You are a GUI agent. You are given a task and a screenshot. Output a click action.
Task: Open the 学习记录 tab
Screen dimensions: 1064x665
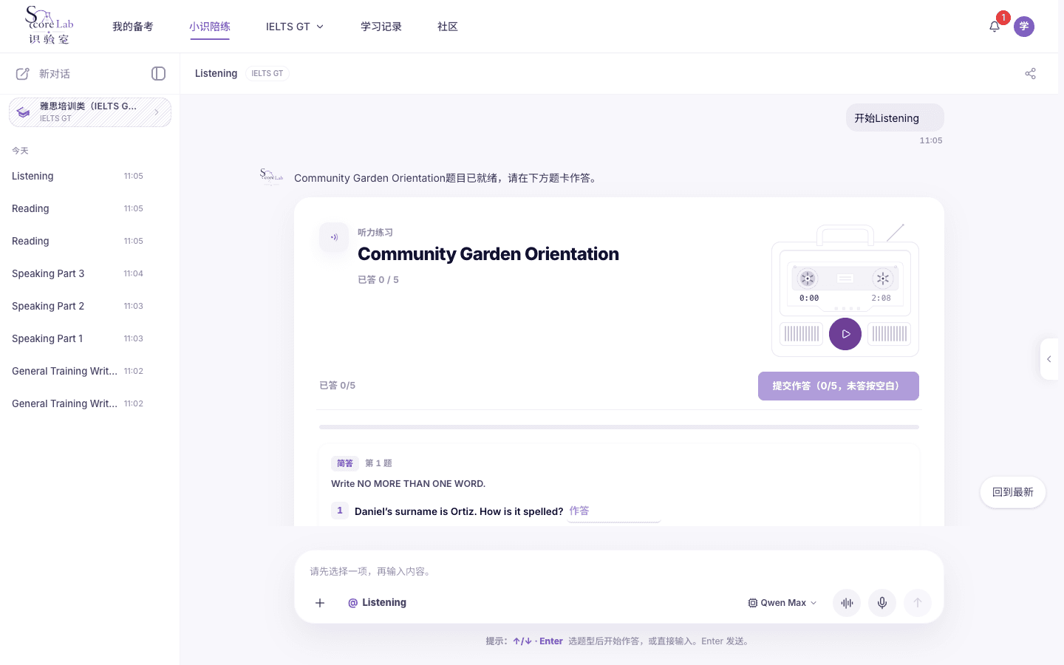[x=381, y=27]
